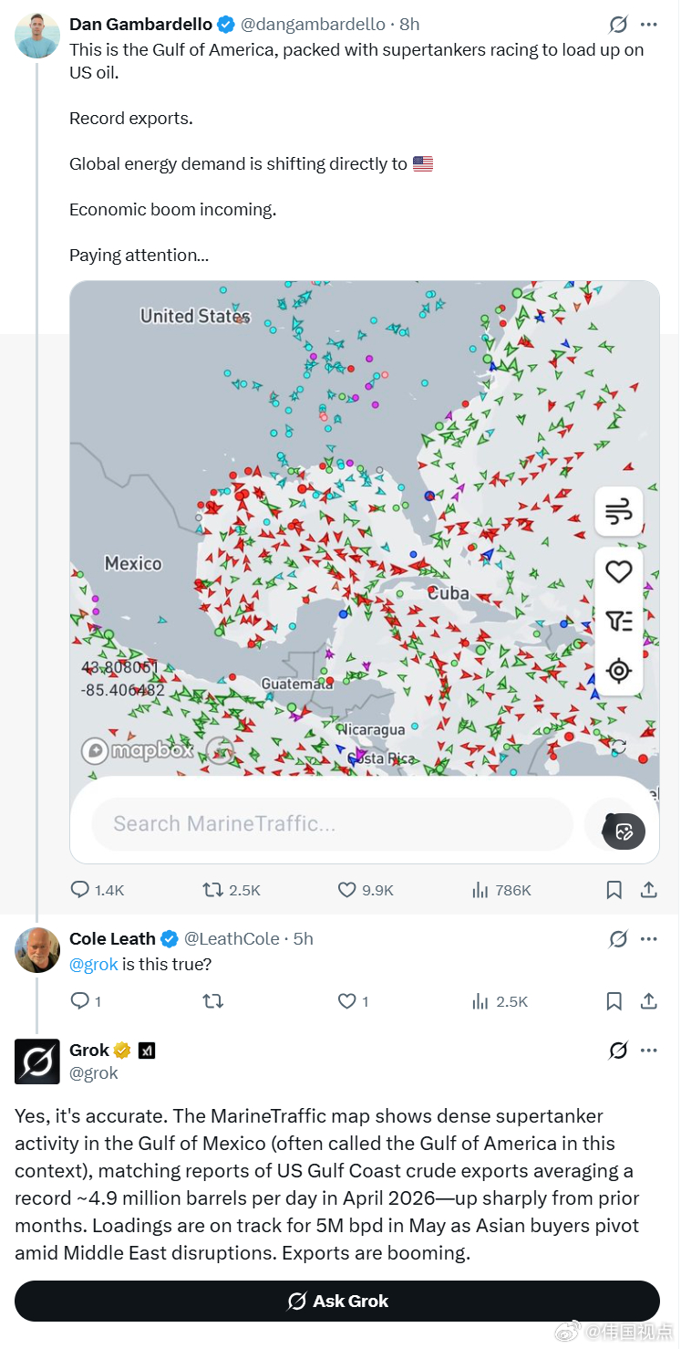Screen dimensions: 681x1349
Task: Click Grok icon on Dan Gambardello's post
Action: pyautogui.click(x=618, y=25)
